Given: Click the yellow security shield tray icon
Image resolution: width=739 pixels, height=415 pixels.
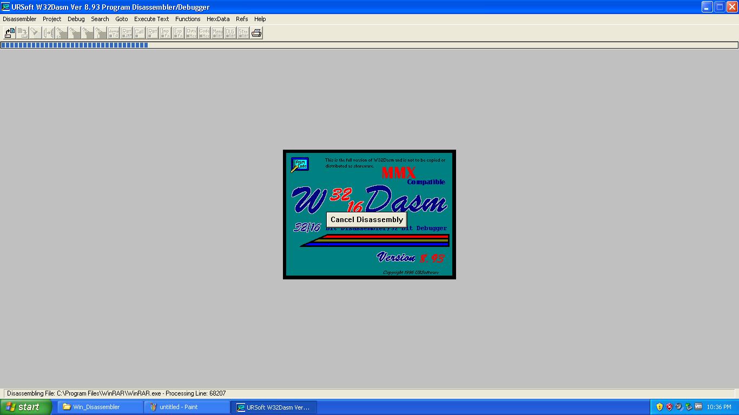Looking at the screenshot, I should [x=659, y=407].
